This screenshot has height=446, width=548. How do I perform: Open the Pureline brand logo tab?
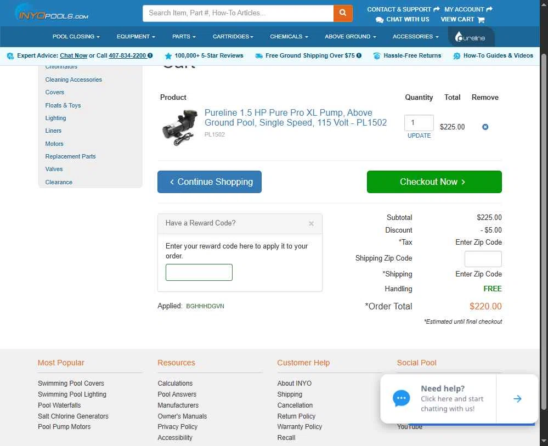[x=471, y=37]
